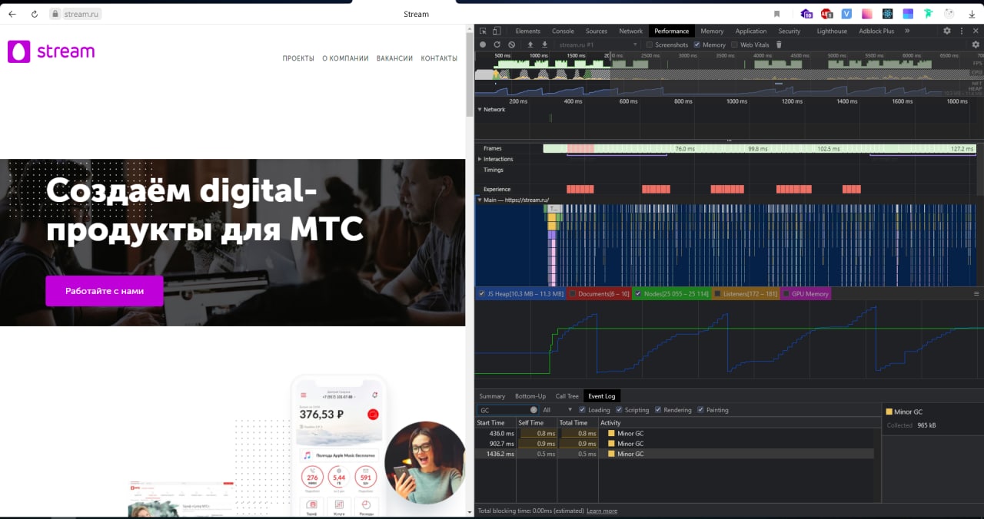Activate the inspect element picker icon

tap(483, 31)
